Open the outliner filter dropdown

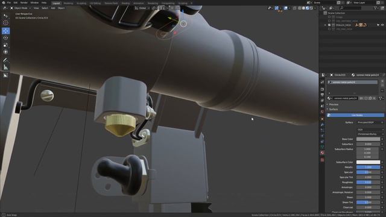click(x=376, y=8)
